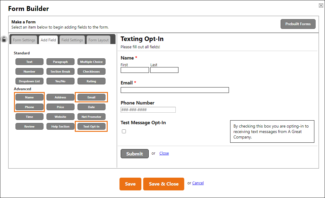Add a Checkboxes field
Viewport: 325px width, 198px height.
pos(92,71)
